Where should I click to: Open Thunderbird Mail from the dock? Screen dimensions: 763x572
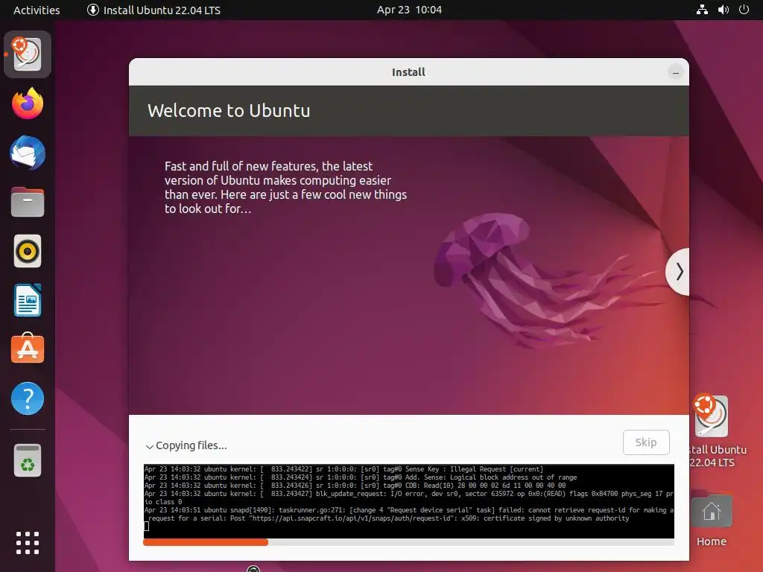28,153
